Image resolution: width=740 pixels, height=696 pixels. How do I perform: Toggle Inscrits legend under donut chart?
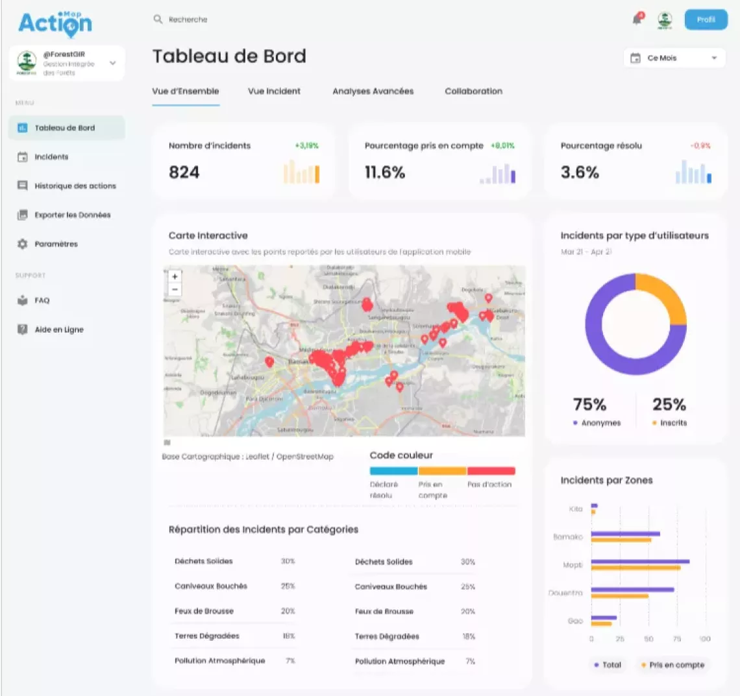coord(670,423)
